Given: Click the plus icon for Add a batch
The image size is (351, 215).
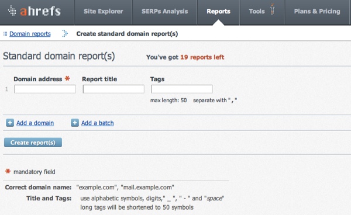Looking at the screenshot, I should pos(75,123).
